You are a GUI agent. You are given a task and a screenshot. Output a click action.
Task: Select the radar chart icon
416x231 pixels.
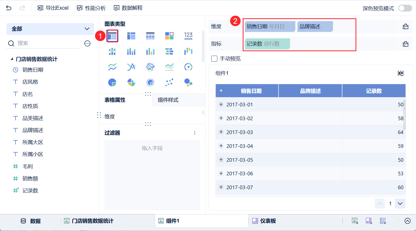[x=150, y=67]
